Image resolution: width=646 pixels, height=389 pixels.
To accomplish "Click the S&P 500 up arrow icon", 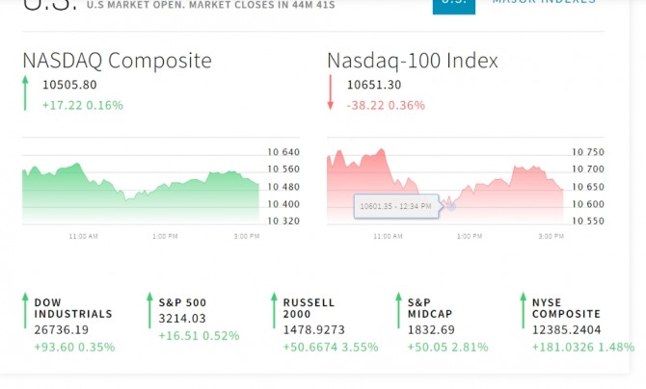I will click(149, 312).
